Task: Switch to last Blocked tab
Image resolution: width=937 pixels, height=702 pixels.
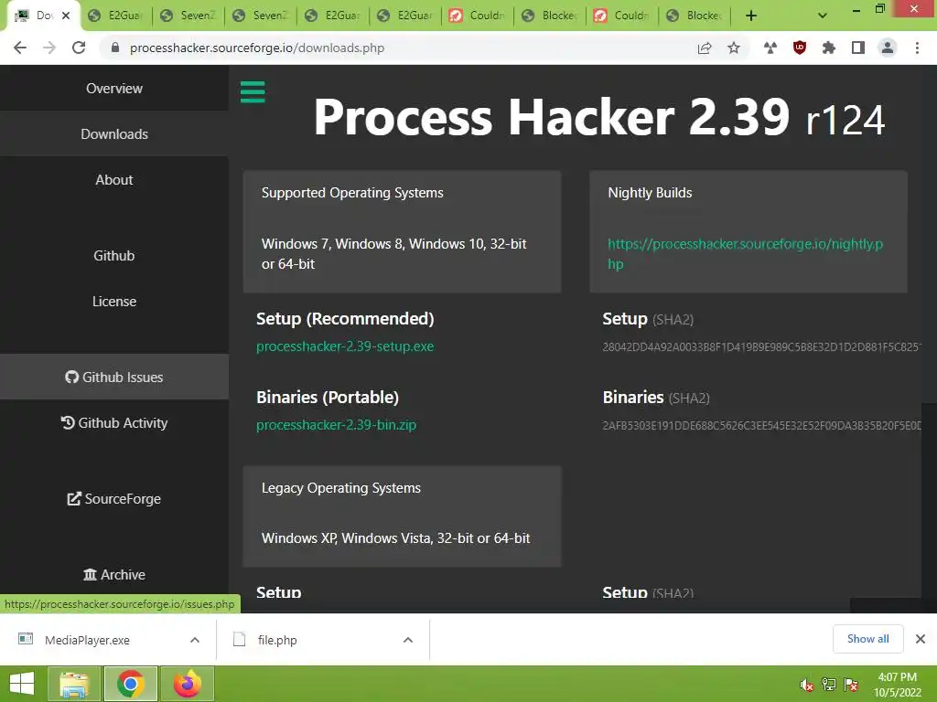Action: (695, 16)
